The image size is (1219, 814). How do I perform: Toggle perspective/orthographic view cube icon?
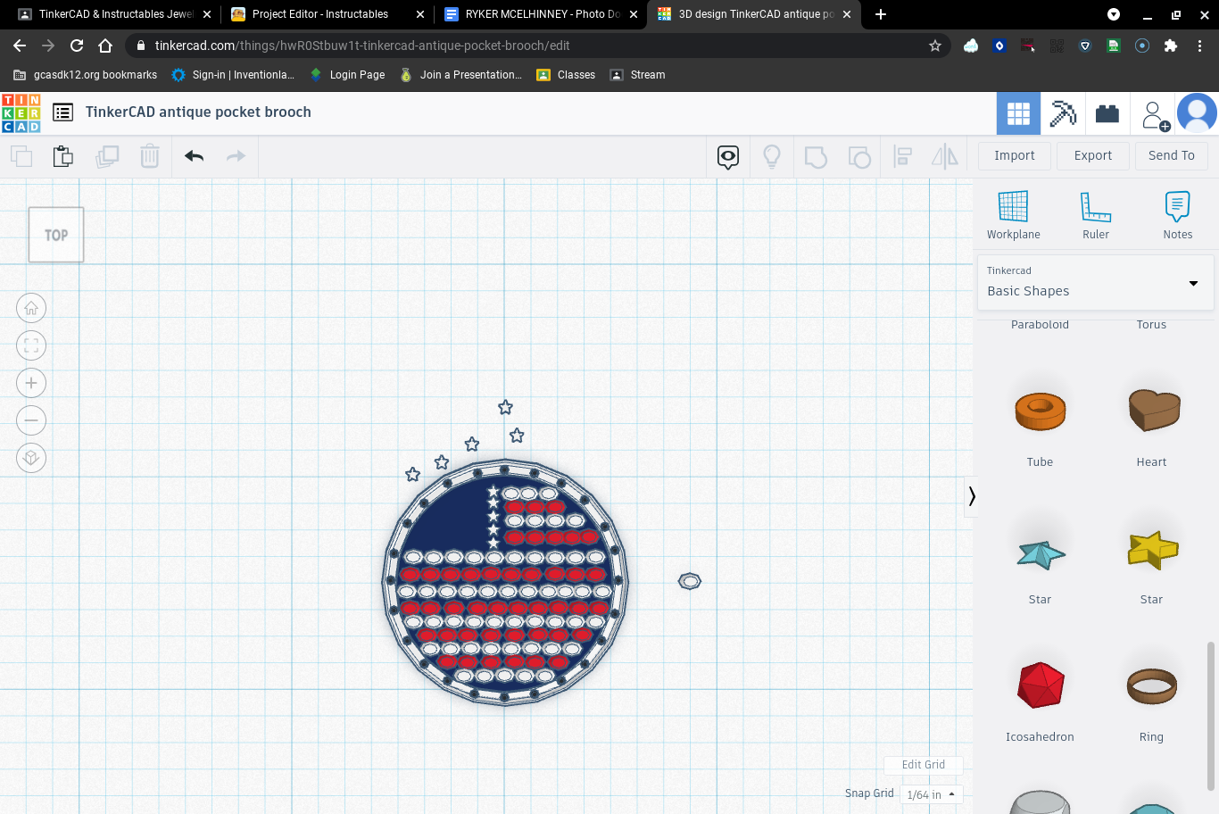coord(31,458)
